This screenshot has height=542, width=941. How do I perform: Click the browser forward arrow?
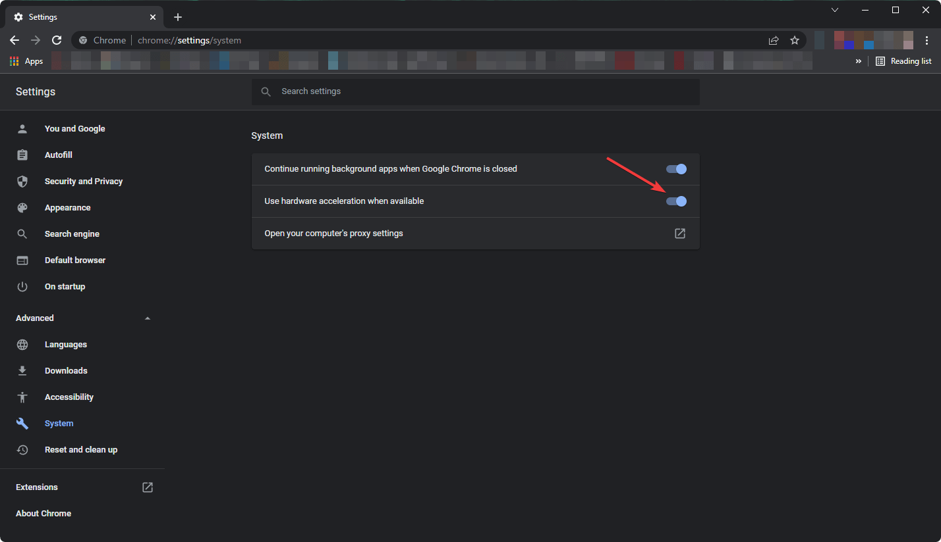[36, 40]
